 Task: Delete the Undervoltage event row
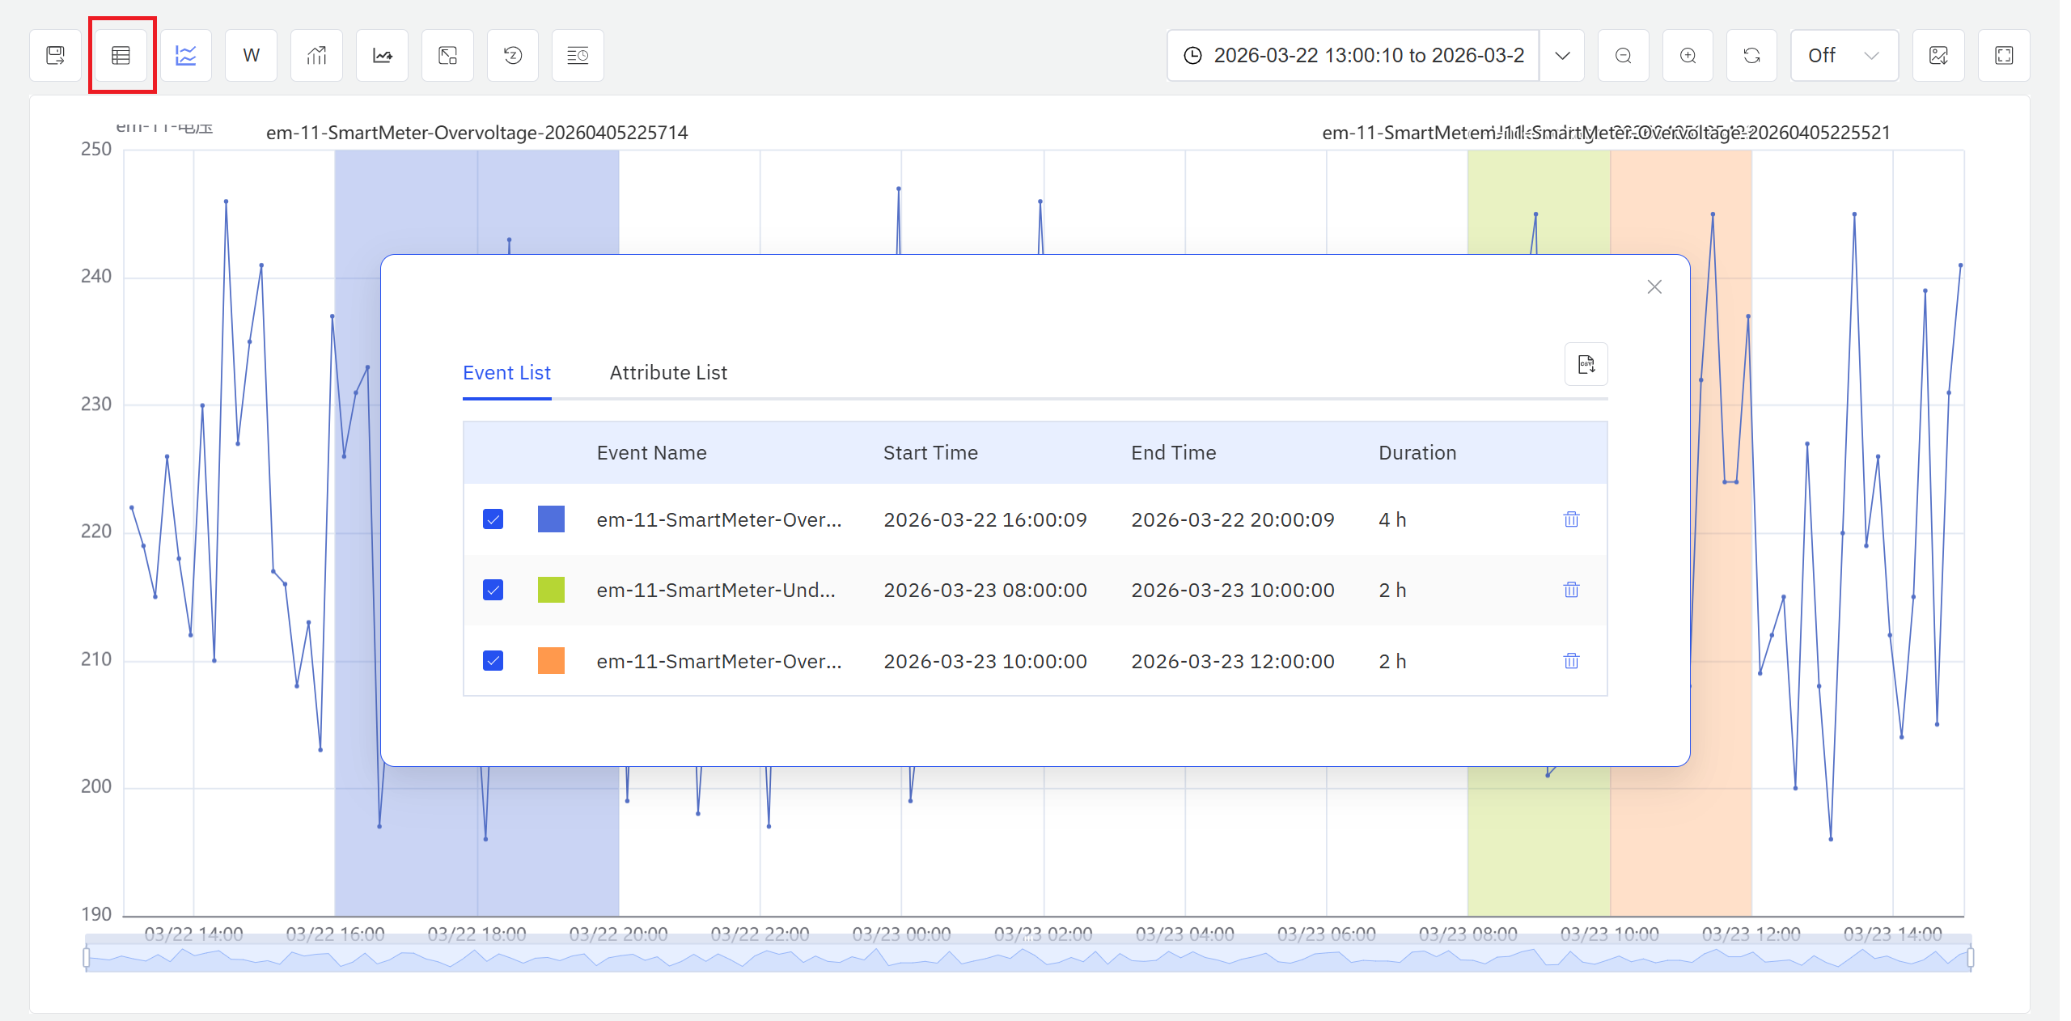[x=1571, y=590]
